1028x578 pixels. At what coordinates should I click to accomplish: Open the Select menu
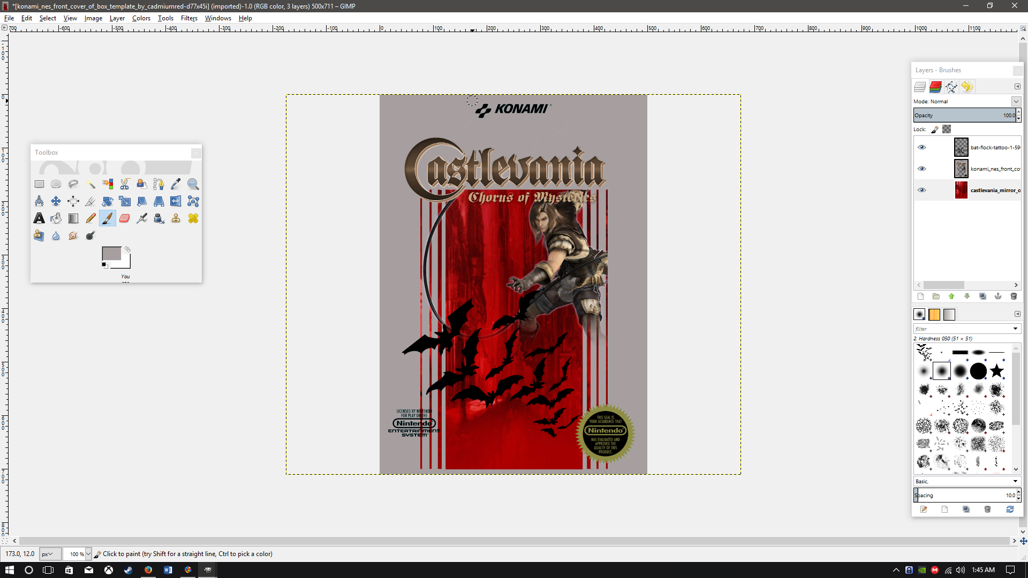[48, 18]
